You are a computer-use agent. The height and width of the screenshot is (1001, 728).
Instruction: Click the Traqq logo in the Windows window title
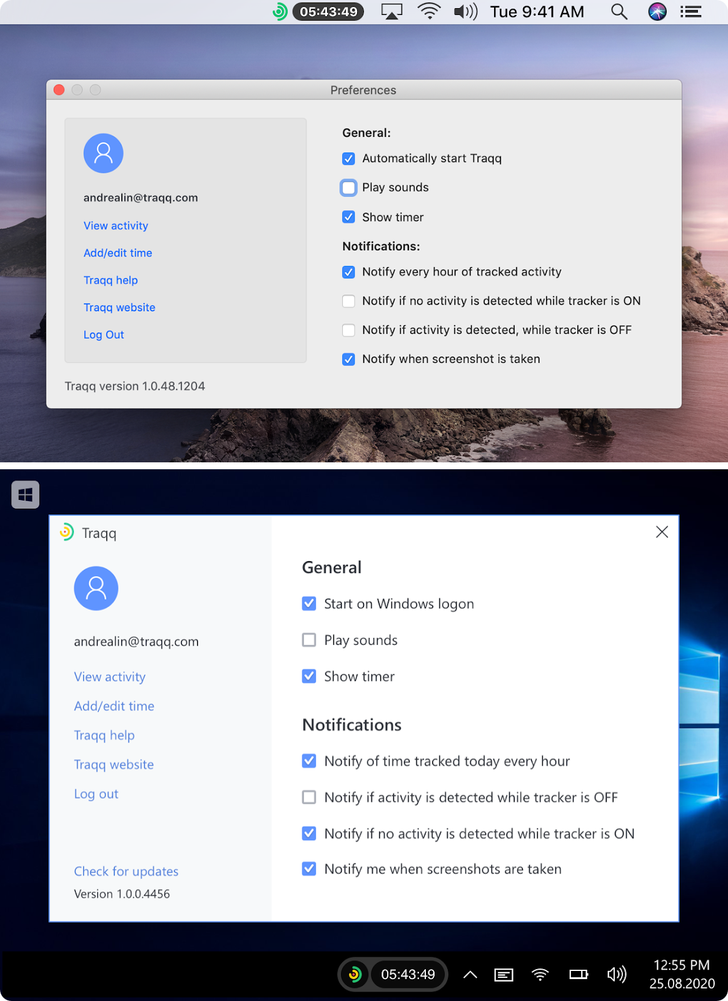coord(67,532)
